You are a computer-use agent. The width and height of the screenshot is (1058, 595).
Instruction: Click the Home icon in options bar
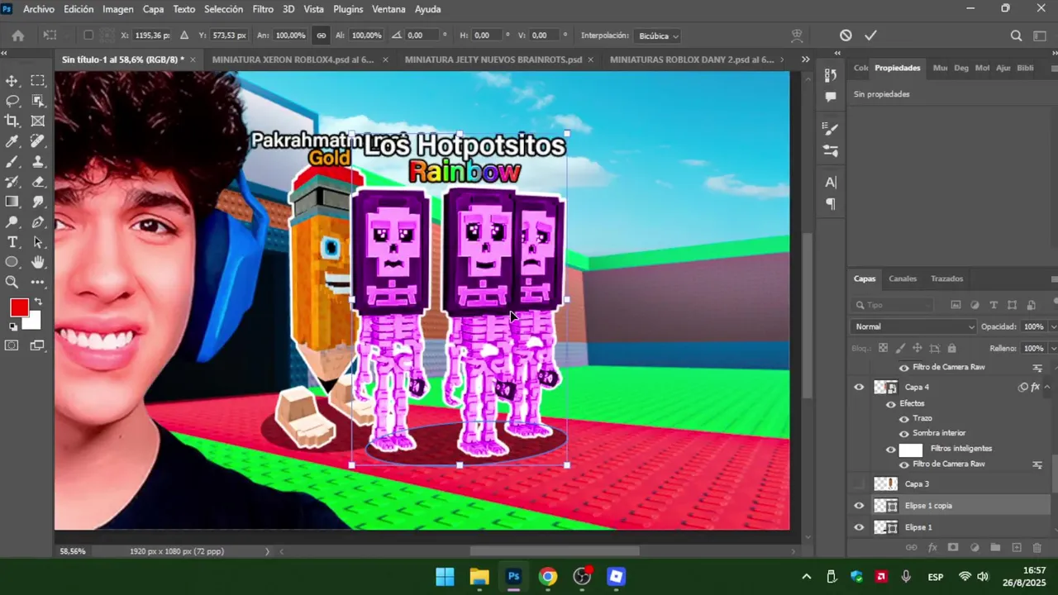tap(18, 36)
